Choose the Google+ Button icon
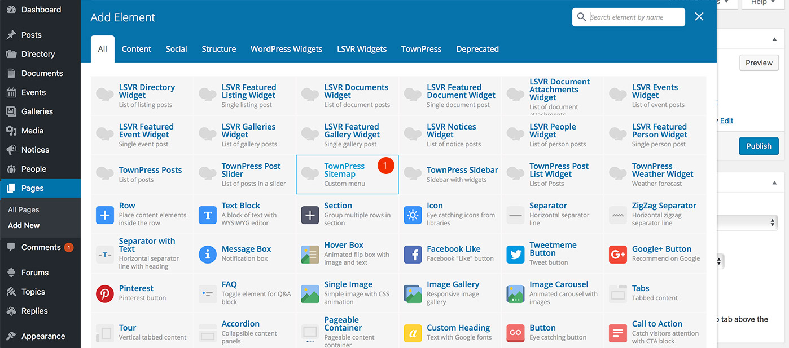Screen dimensions: 789x348 pyautogui.click(x=618, y=255)
